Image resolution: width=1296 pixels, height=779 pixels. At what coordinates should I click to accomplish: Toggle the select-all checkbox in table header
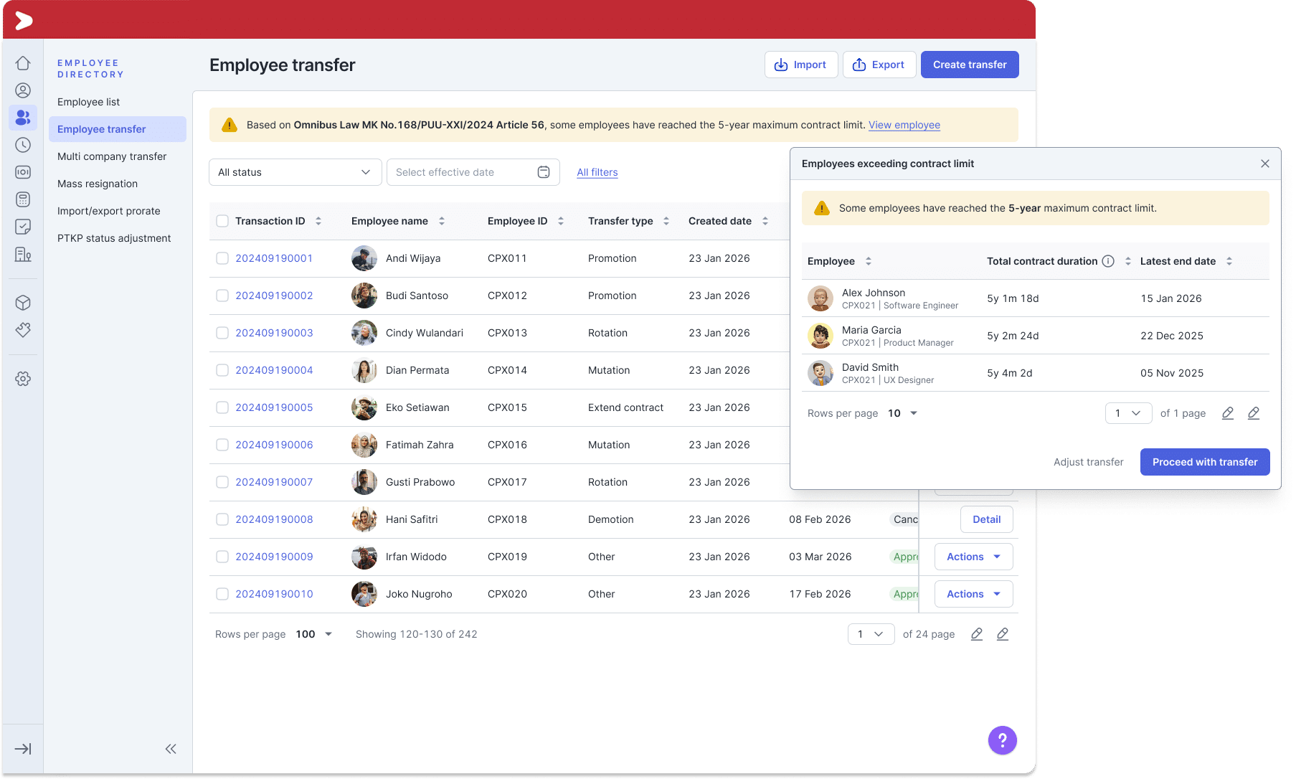222,221
